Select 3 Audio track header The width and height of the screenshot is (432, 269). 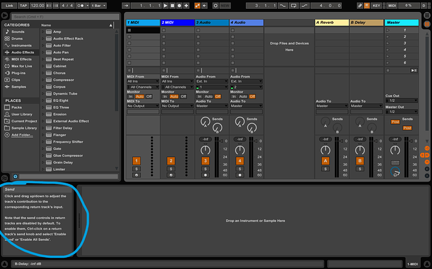pyautogui.click(x=212, y=23)
